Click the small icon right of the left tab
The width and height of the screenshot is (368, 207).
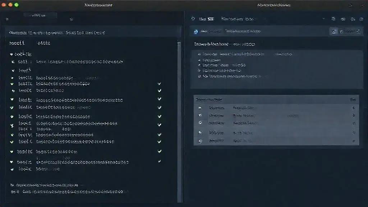tap(71, 19)
